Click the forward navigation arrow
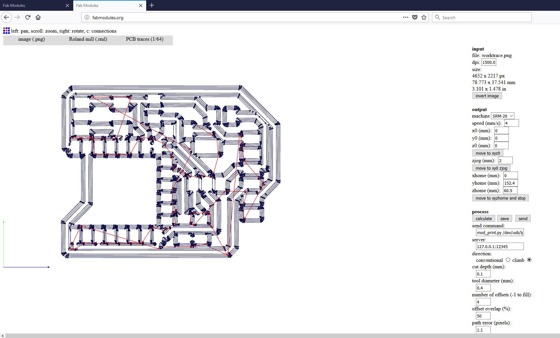This screenshot has height=338, width=560. pos(18,17)
